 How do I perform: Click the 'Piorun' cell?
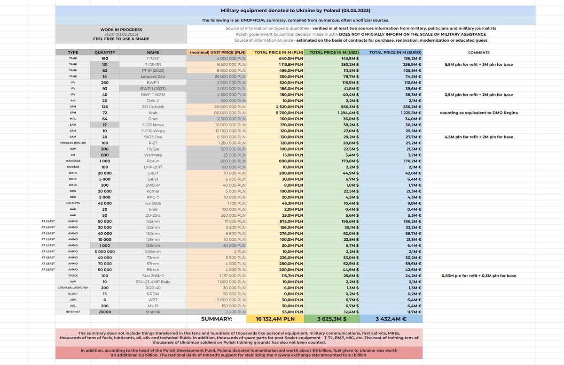153,161
